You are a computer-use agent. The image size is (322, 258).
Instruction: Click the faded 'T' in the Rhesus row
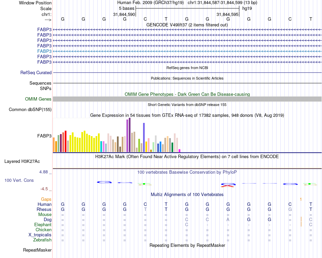pos(145,209)
